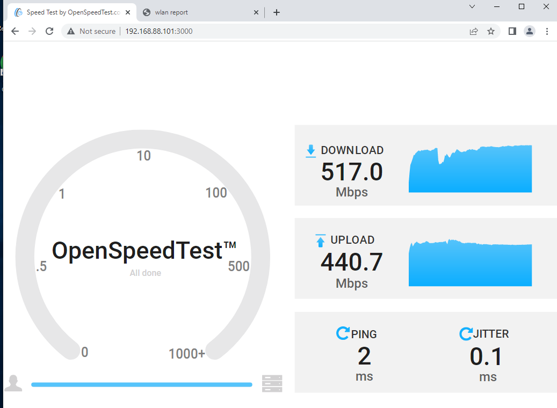Click the blue test progress bar
557x408 pixels.
(x=142, y=384)
